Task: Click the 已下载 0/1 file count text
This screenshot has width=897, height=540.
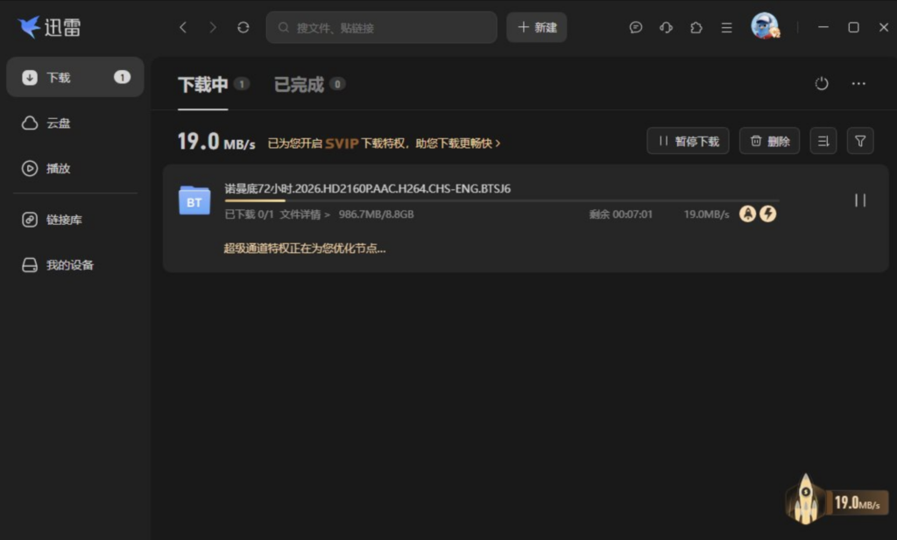Action: pos(249,214)
